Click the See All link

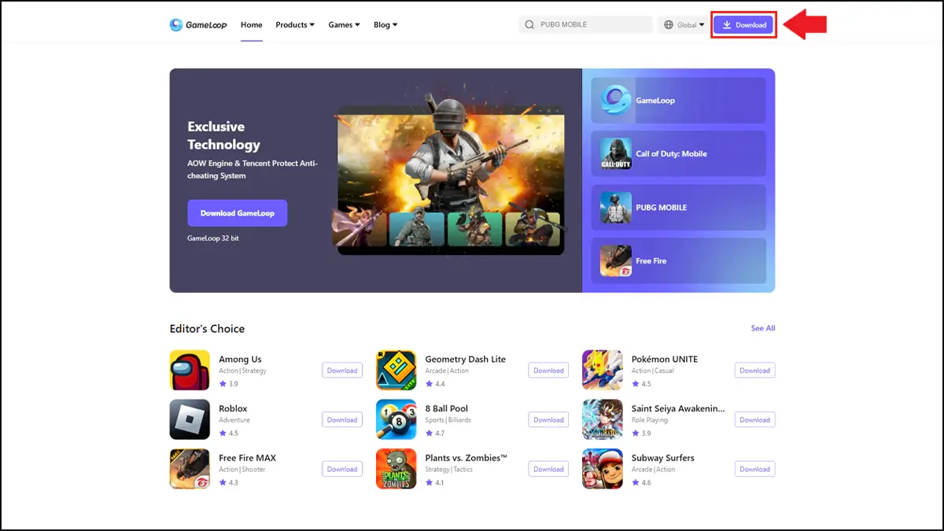762,328
